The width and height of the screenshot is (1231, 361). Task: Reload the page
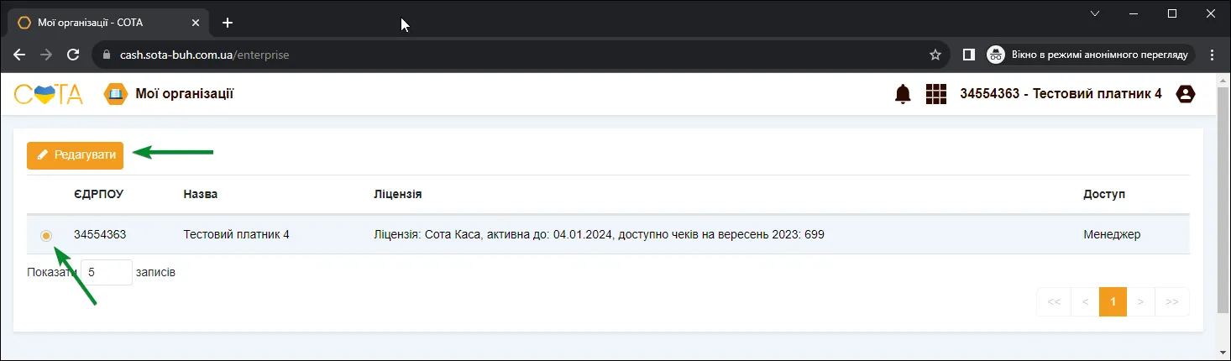(x=73, y=55)
